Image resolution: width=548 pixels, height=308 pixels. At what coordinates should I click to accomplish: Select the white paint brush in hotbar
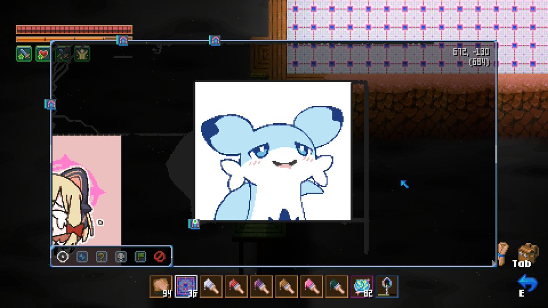(x=211, y=287)
